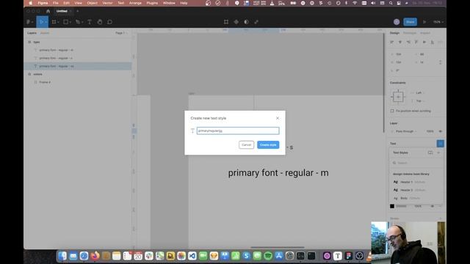This screenshot has height=264, width=470.
Task: Open the File menu
Action: (x=56, y=3)
